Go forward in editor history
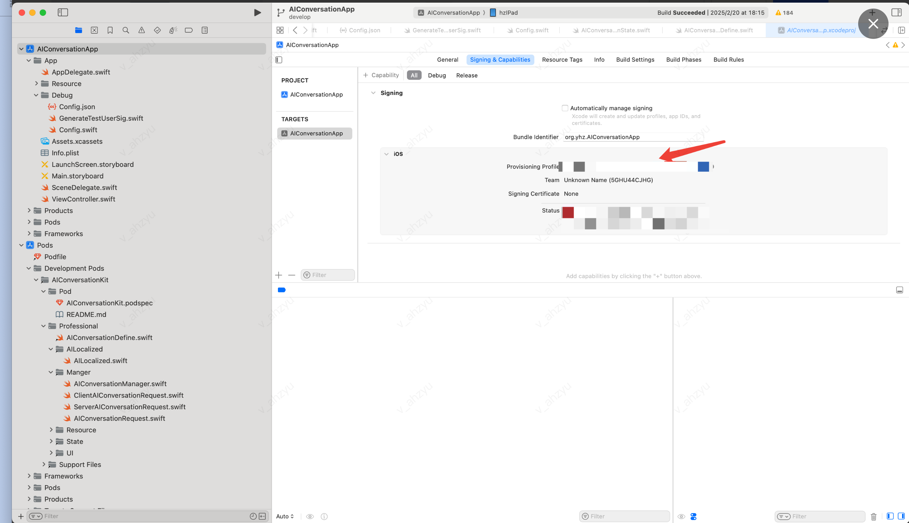The image size is (909, 523). 305,30
